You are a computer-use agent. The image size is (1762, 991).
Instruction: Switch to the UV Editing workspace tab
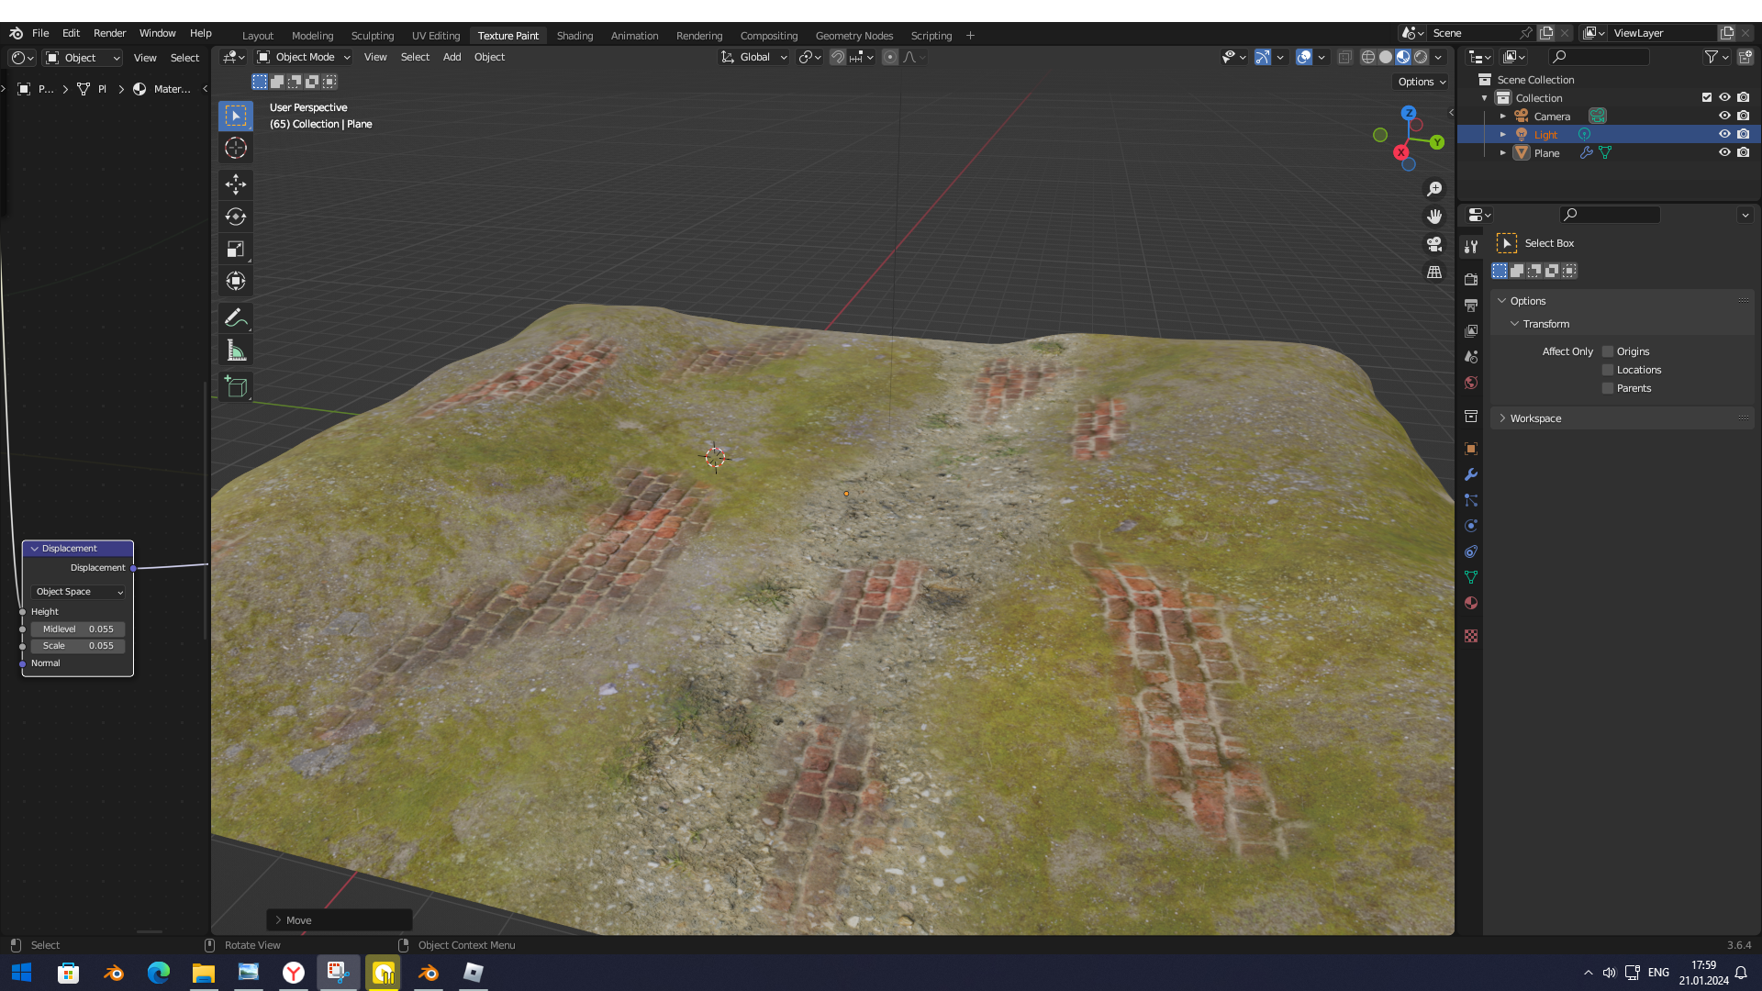coord(436,36)
